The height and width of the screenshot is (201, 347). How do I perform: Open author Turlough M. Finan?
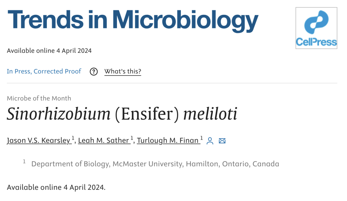pyautogui.click(x=167, y=141)
